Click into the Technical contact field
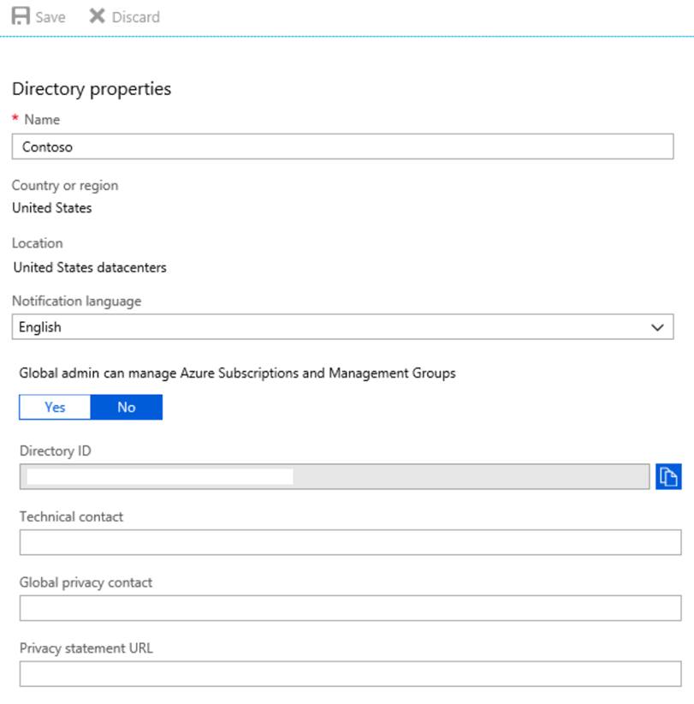Viewport: 694px width, 704px height. [x=350, y=542]
